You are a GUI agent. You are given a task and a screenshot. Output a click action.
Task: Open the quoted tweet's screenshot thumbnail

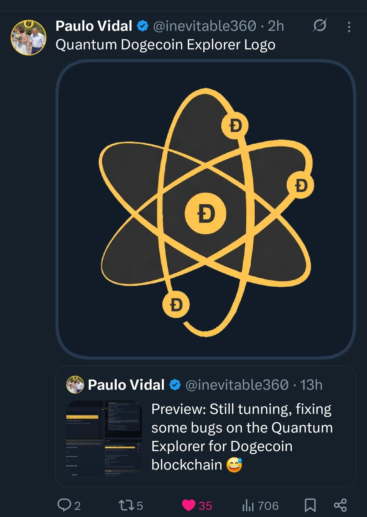click(104, 438)
